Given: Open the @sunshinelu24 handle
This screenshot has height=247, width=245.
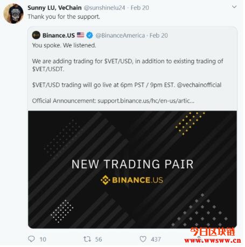Looking at the screenshot, I should (104, 8).
